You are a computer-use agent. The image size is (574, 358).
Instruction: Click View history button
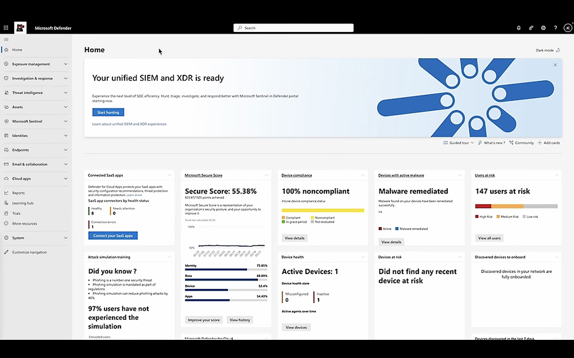(x=240, y=320)
